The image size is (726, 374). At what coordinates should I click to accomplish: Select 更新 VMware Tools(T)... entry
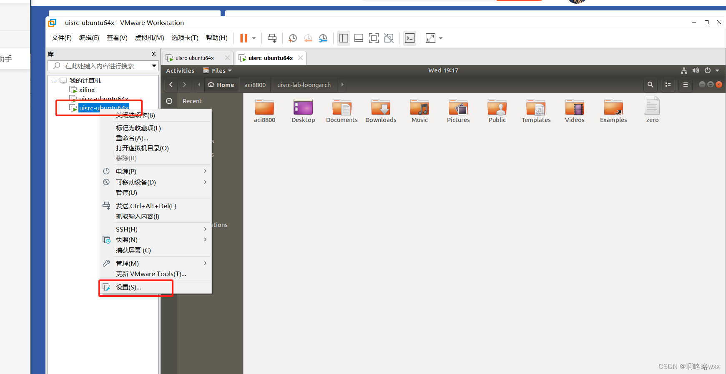point(151,274)
